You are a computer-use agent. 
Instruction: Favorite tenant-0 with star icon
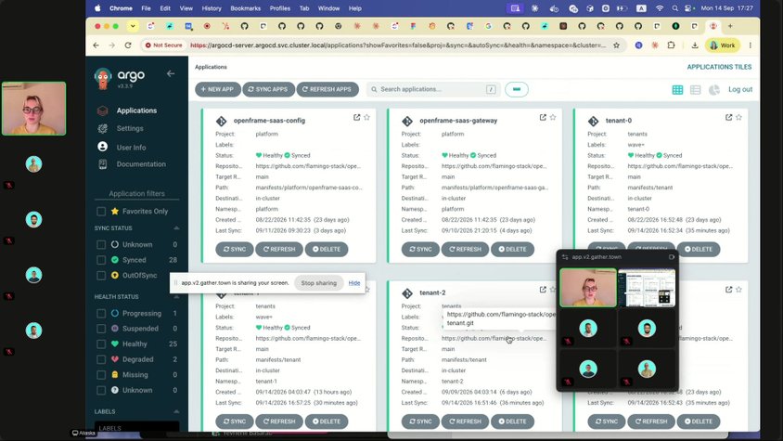(x=739, y=118)
